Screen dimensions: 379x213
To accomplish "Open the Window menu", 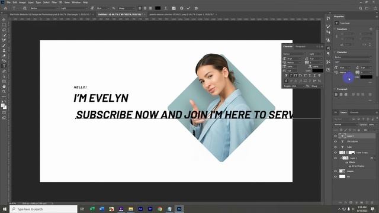I will point(76,2).
